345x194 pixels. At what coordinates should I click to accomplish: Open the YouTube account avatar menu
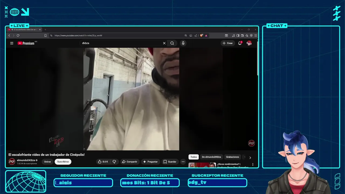tap(249, 43)
